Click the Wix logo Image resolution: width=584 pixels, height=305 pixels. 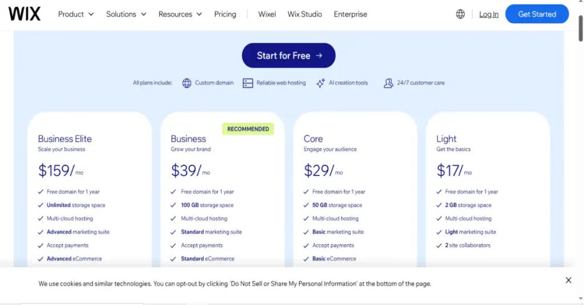point(25,14)
